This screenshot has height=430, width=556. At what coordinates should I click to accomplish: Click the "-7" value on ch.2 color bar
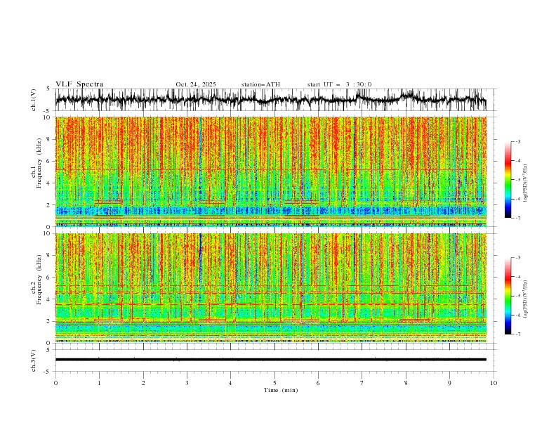pyautogui.click(x=518, y=334)
